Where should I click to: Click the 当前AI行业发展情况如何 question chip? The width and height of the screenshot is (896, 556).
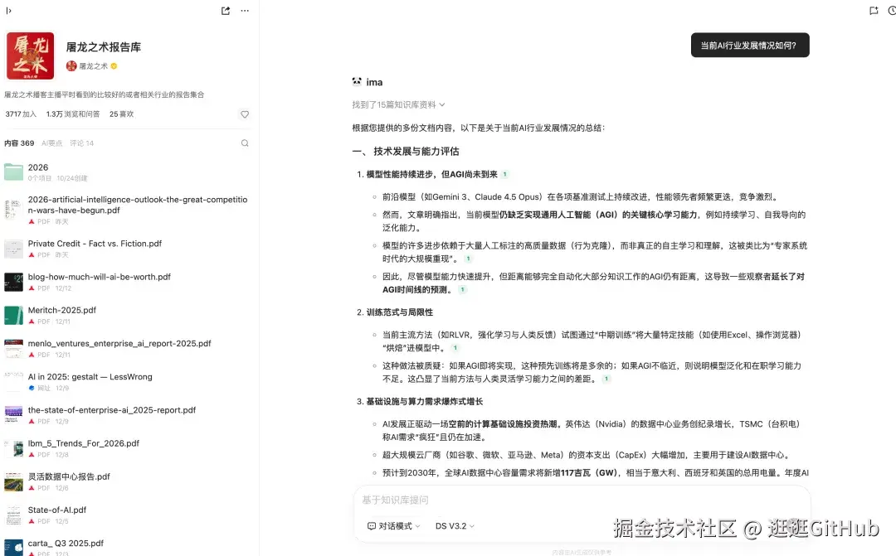[x=749, y=45]
